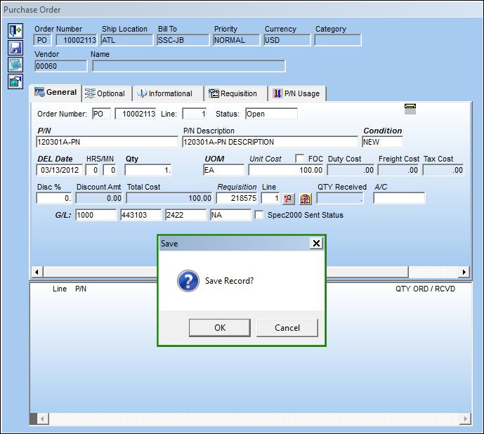This screenshot has height=434, width=484.
Task: Click left arrow of upper horizontal scrollbar
Action: (x=37, y=272)
